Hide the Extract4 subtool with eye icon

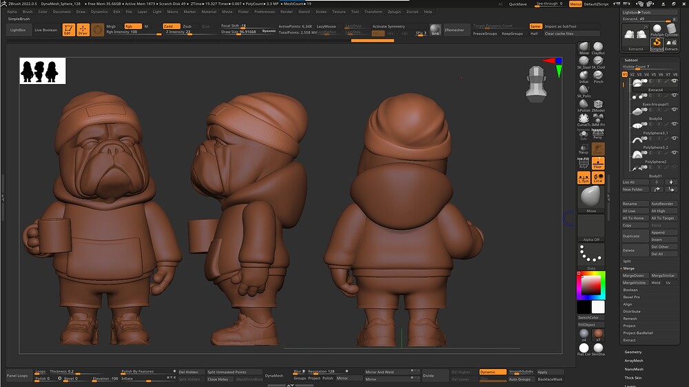(x=675, y=81)
